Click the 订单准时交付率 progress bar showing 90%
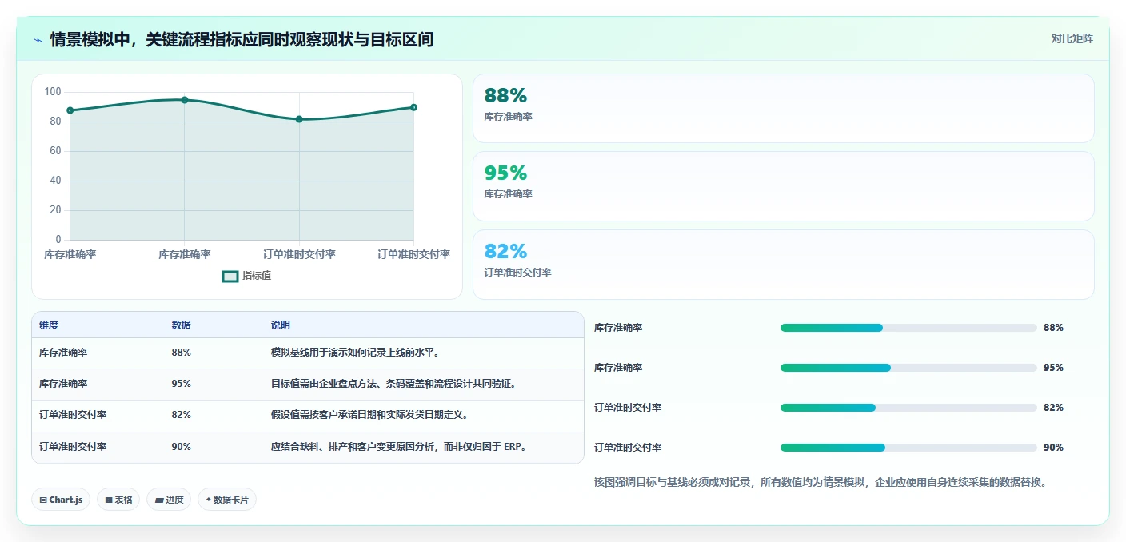This screenshot has height=542, width=1126. pos(908,448)
